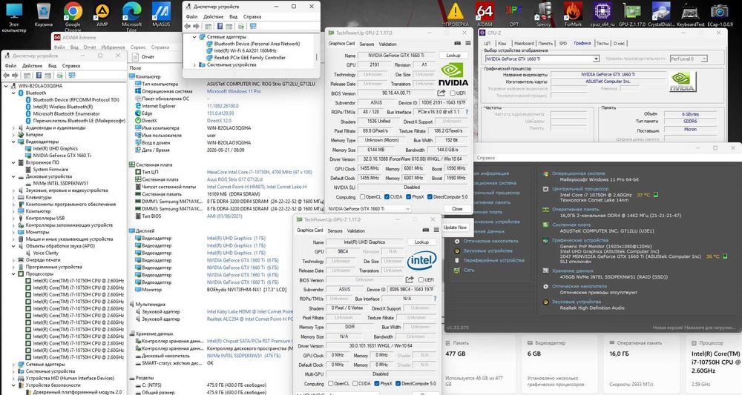The height and width of the screenshot is (395, 742).
Task: Toggle CUDA checkbox in Intel GPU-Z window
Action: (355, 384)
